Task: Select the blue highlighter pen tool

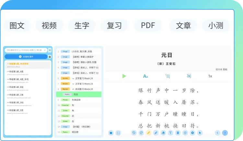Action: [156, 133]
